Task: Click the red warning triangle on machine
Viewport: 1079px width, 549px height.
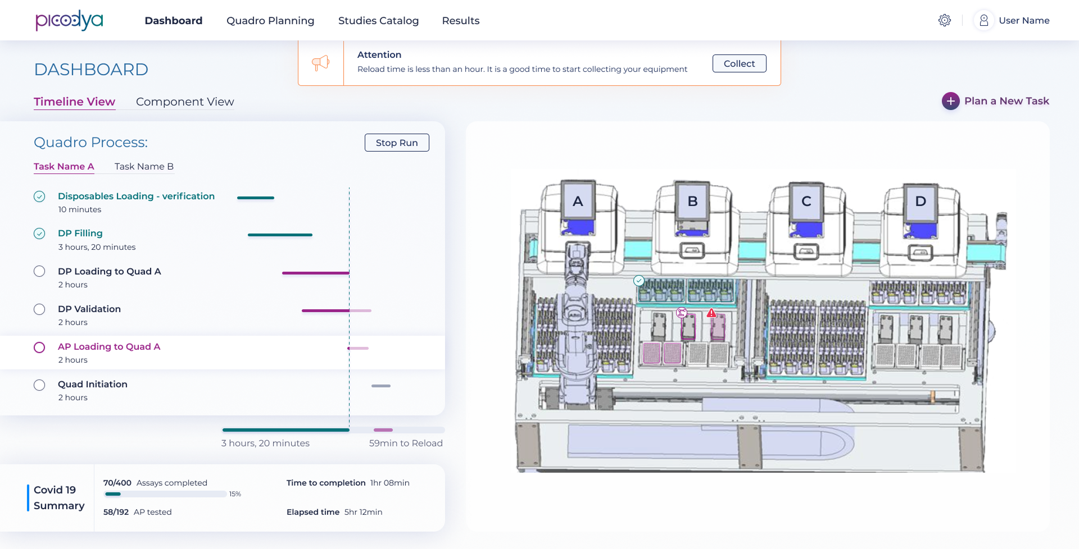Action: [x=711, y=313]
